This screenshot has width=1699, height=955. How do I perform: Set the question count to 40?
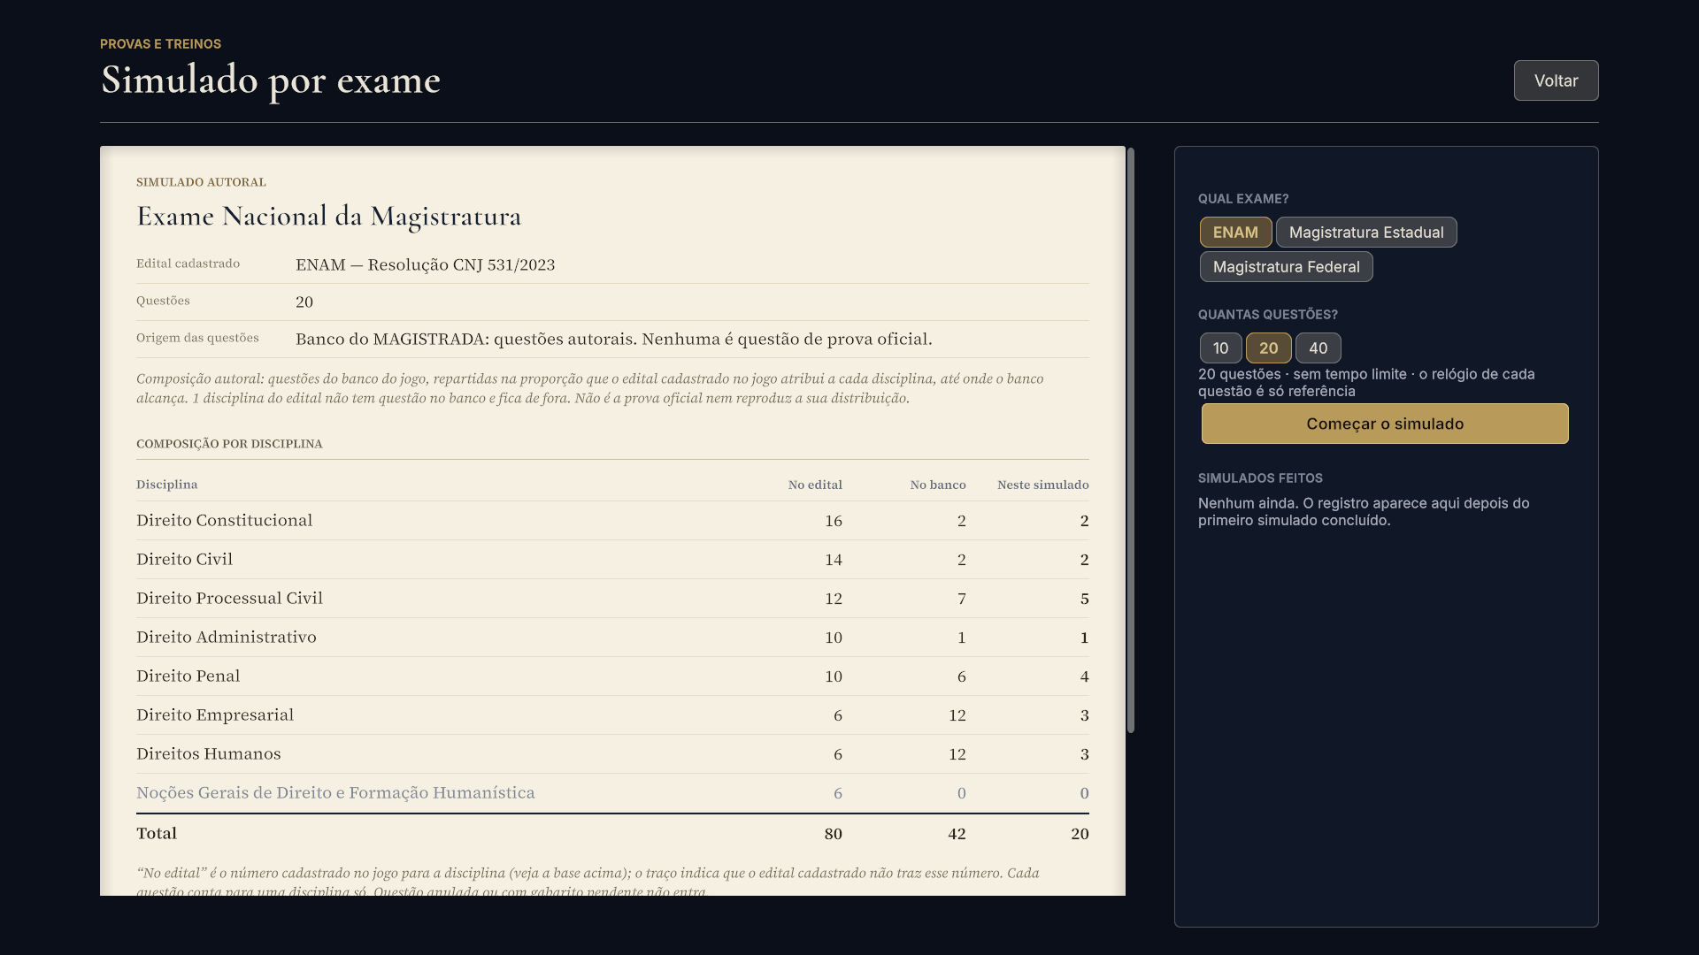1318,348
